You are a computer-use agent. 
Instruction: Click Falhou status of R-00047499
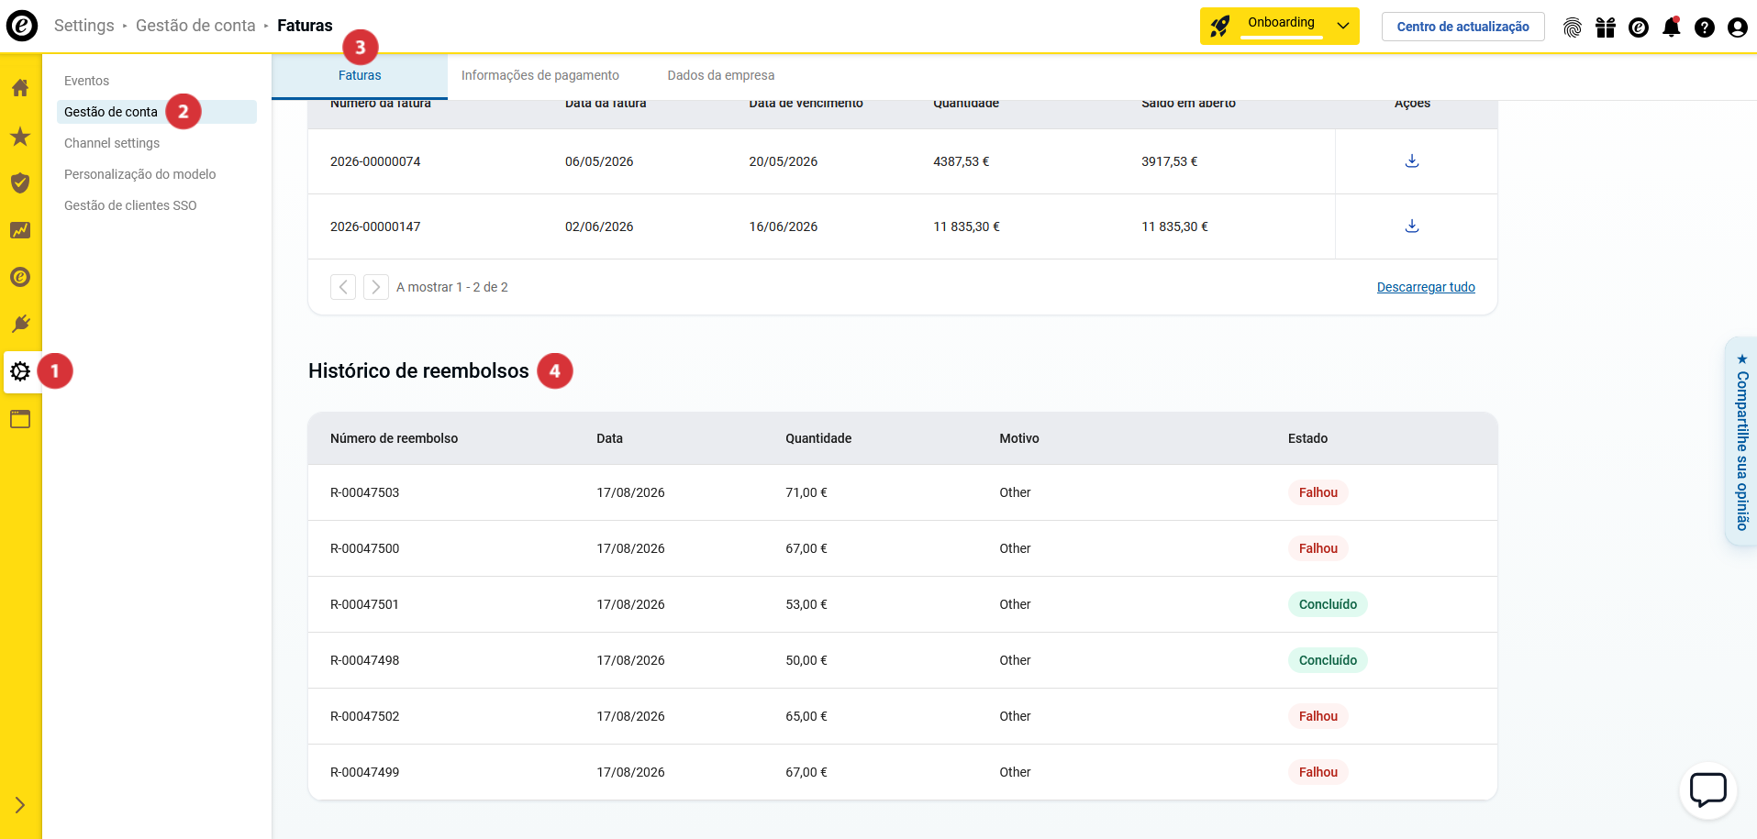[x=1318, y=772]
